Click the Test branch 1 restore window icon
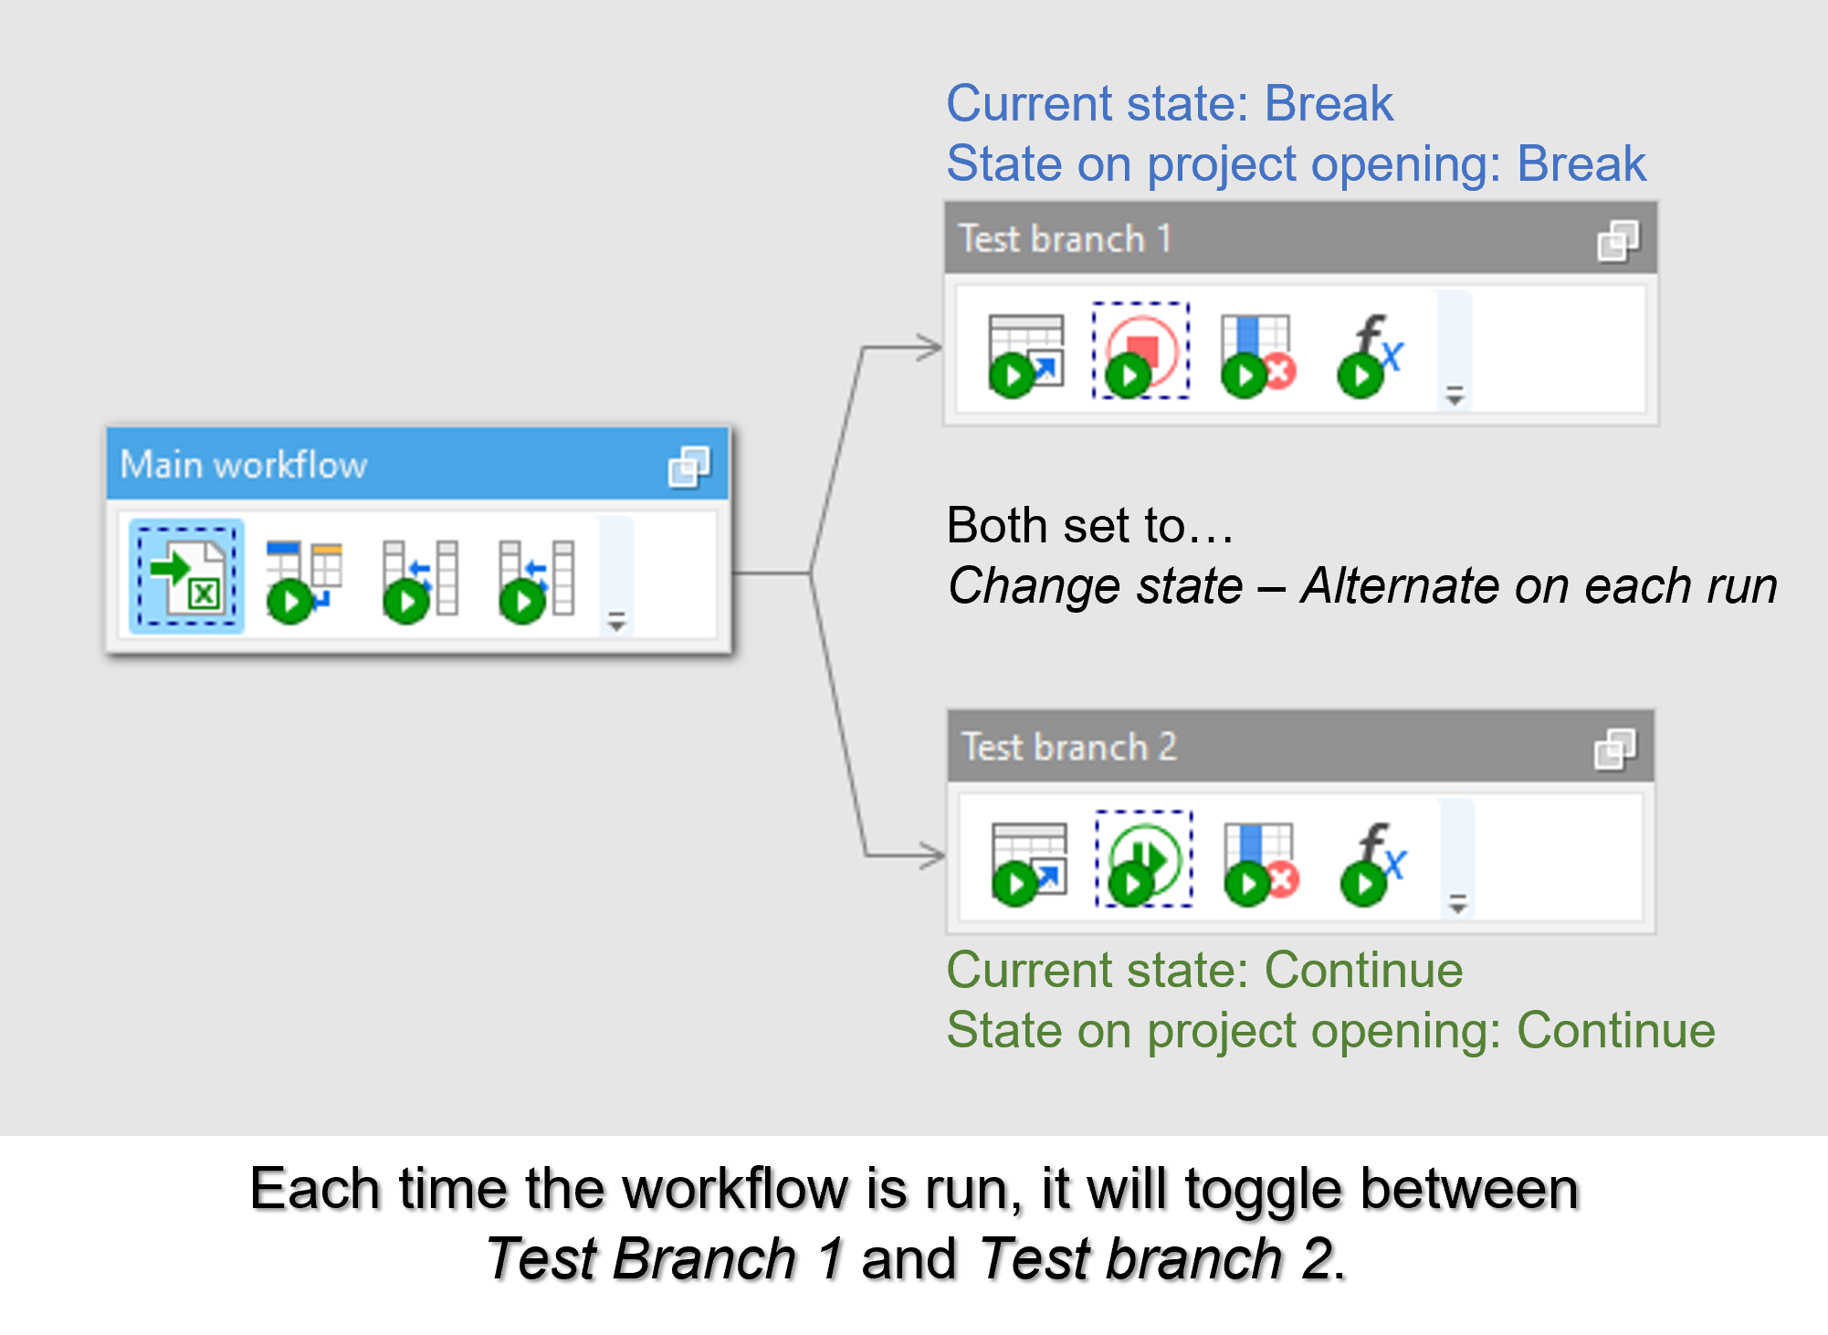 (1617, 240)
